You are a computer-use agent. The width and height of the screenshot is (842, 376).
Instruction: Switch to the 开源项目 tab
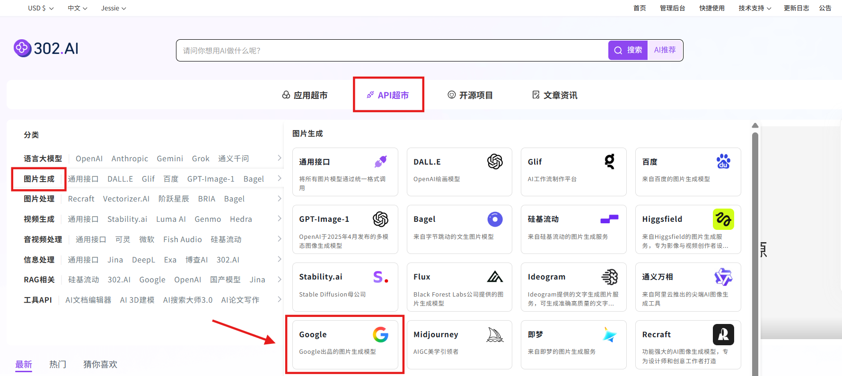pyautogui.click(x=470, y=95)
